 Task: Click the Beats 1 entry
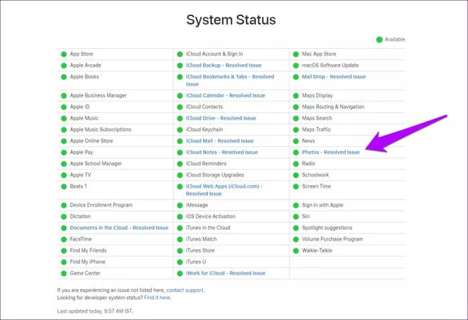[78, 186]
